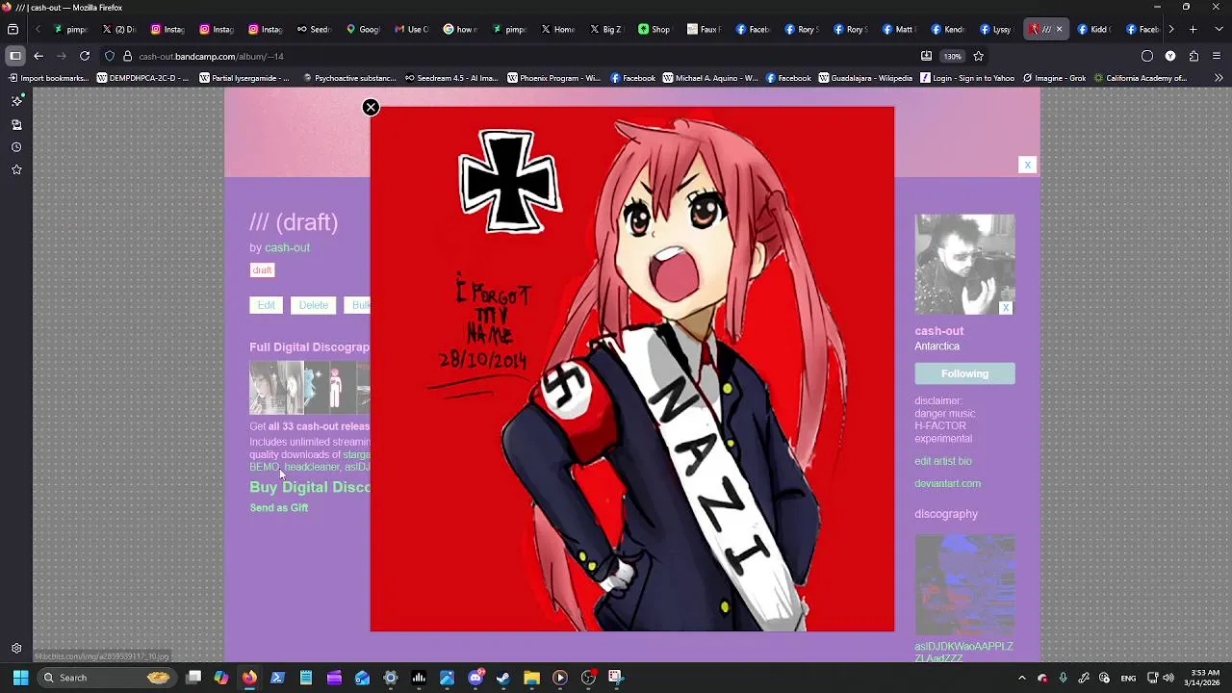Screen dimensions: 1232x693
Task: Switch to the Faux F tab
Action: coord(704,29)
